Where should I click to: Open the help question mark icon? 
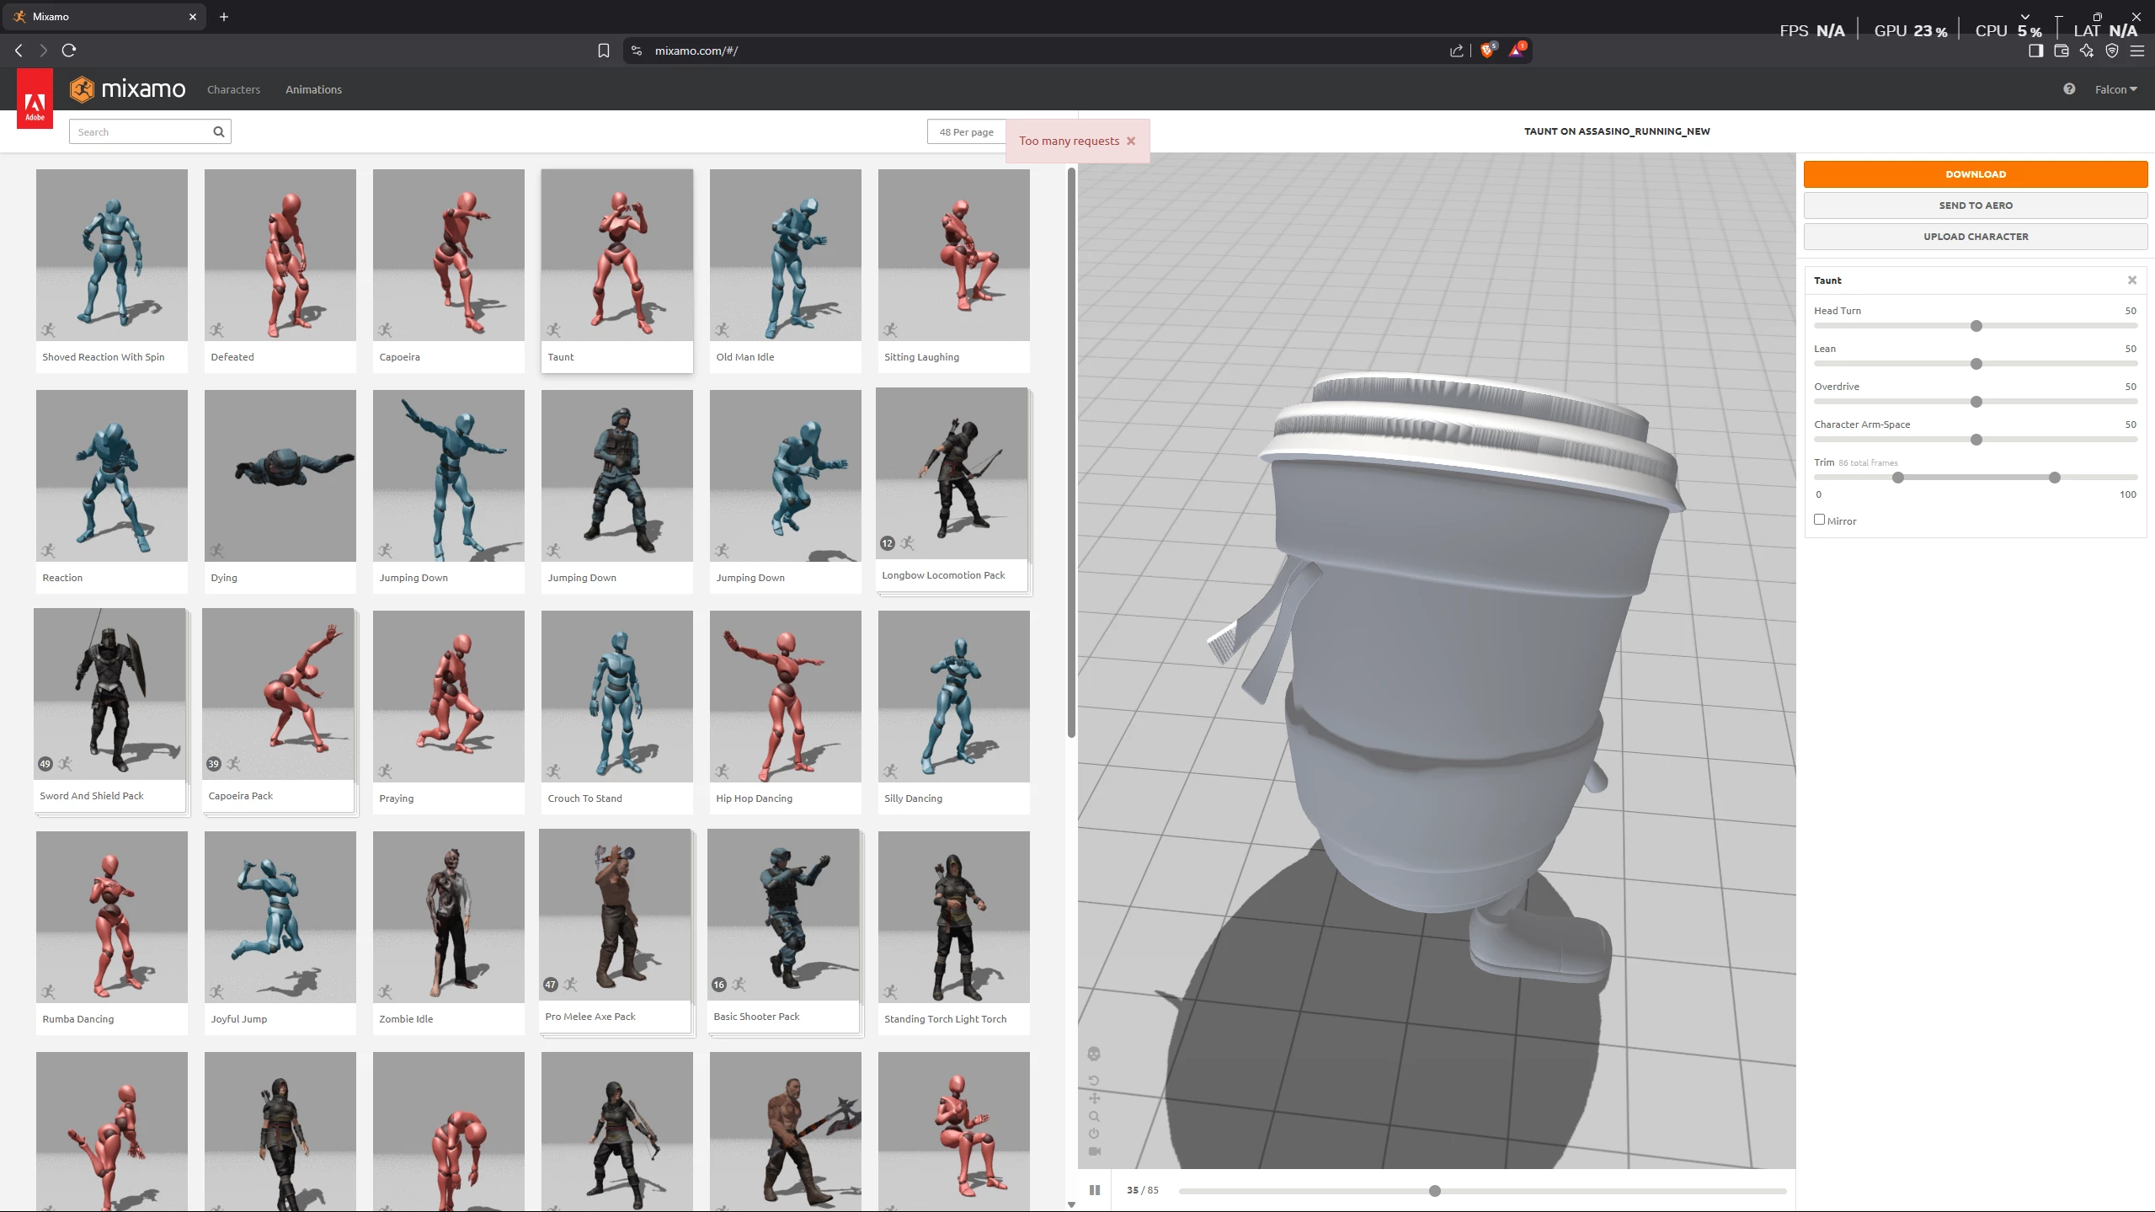click(x=2068, y=89)
